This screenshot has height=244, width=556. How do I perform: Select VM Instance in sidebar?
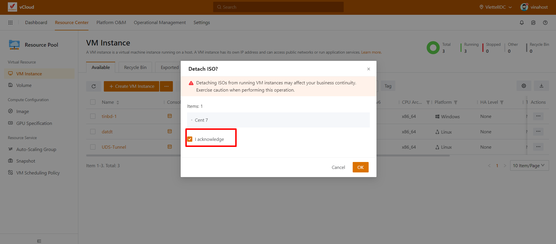(39, 74)
